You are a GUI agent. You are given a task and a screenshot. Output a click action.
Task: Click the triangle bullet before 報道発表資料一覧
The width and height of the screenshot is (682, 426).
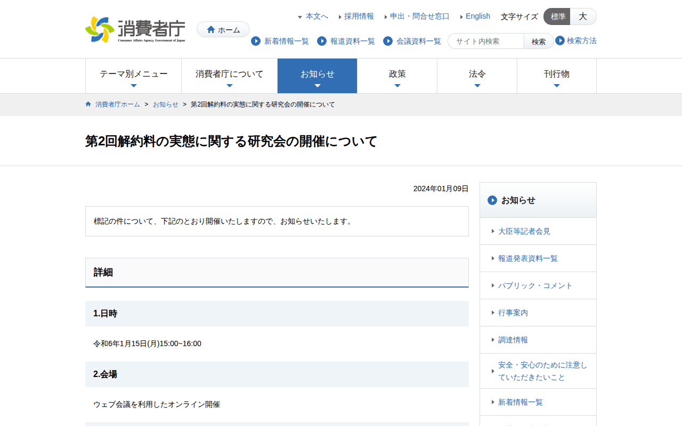[493, 258]
